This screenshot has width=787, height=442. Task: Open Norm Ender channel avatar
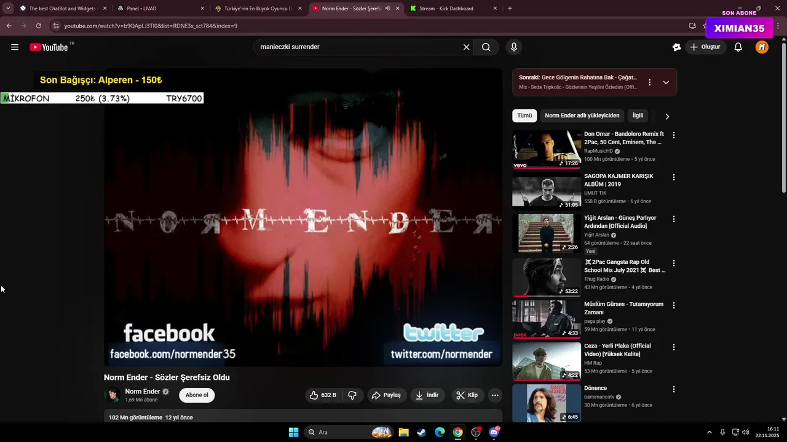click(112, 395)
